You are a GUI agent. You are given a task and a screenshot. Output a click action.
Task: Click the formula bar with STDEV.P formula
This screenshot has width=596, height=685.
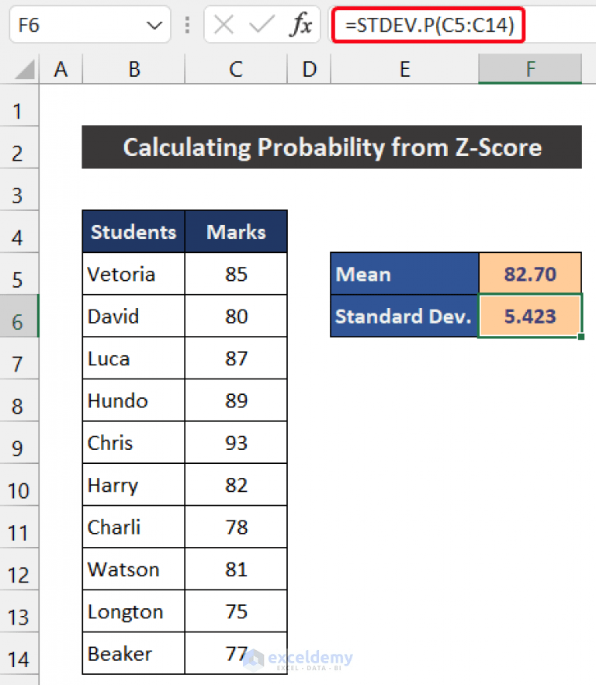[x=428, y=25]
